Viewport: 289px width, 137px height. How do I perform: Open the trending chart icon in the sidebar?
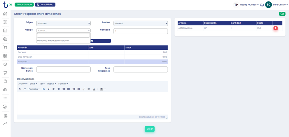5,124
